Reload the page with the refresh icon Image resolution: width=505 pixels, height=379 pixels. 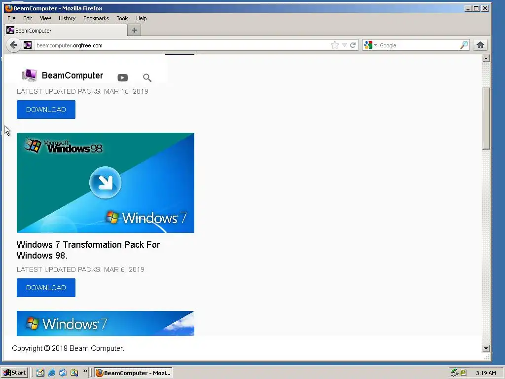tap(353, 45)
